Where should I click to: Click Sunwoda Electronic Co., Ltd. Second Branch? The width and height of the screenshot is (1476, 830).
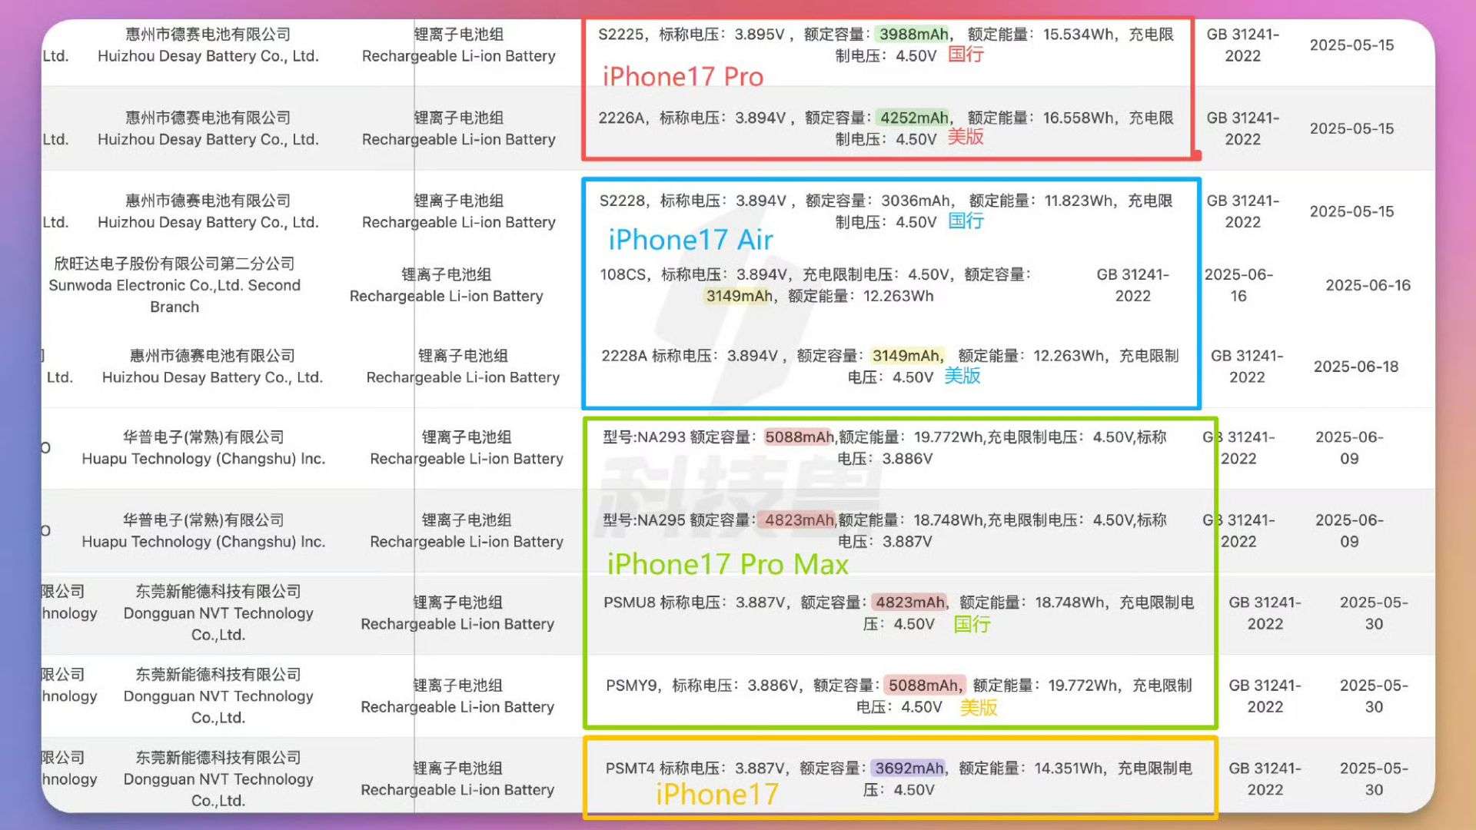(x=175, y=285)
